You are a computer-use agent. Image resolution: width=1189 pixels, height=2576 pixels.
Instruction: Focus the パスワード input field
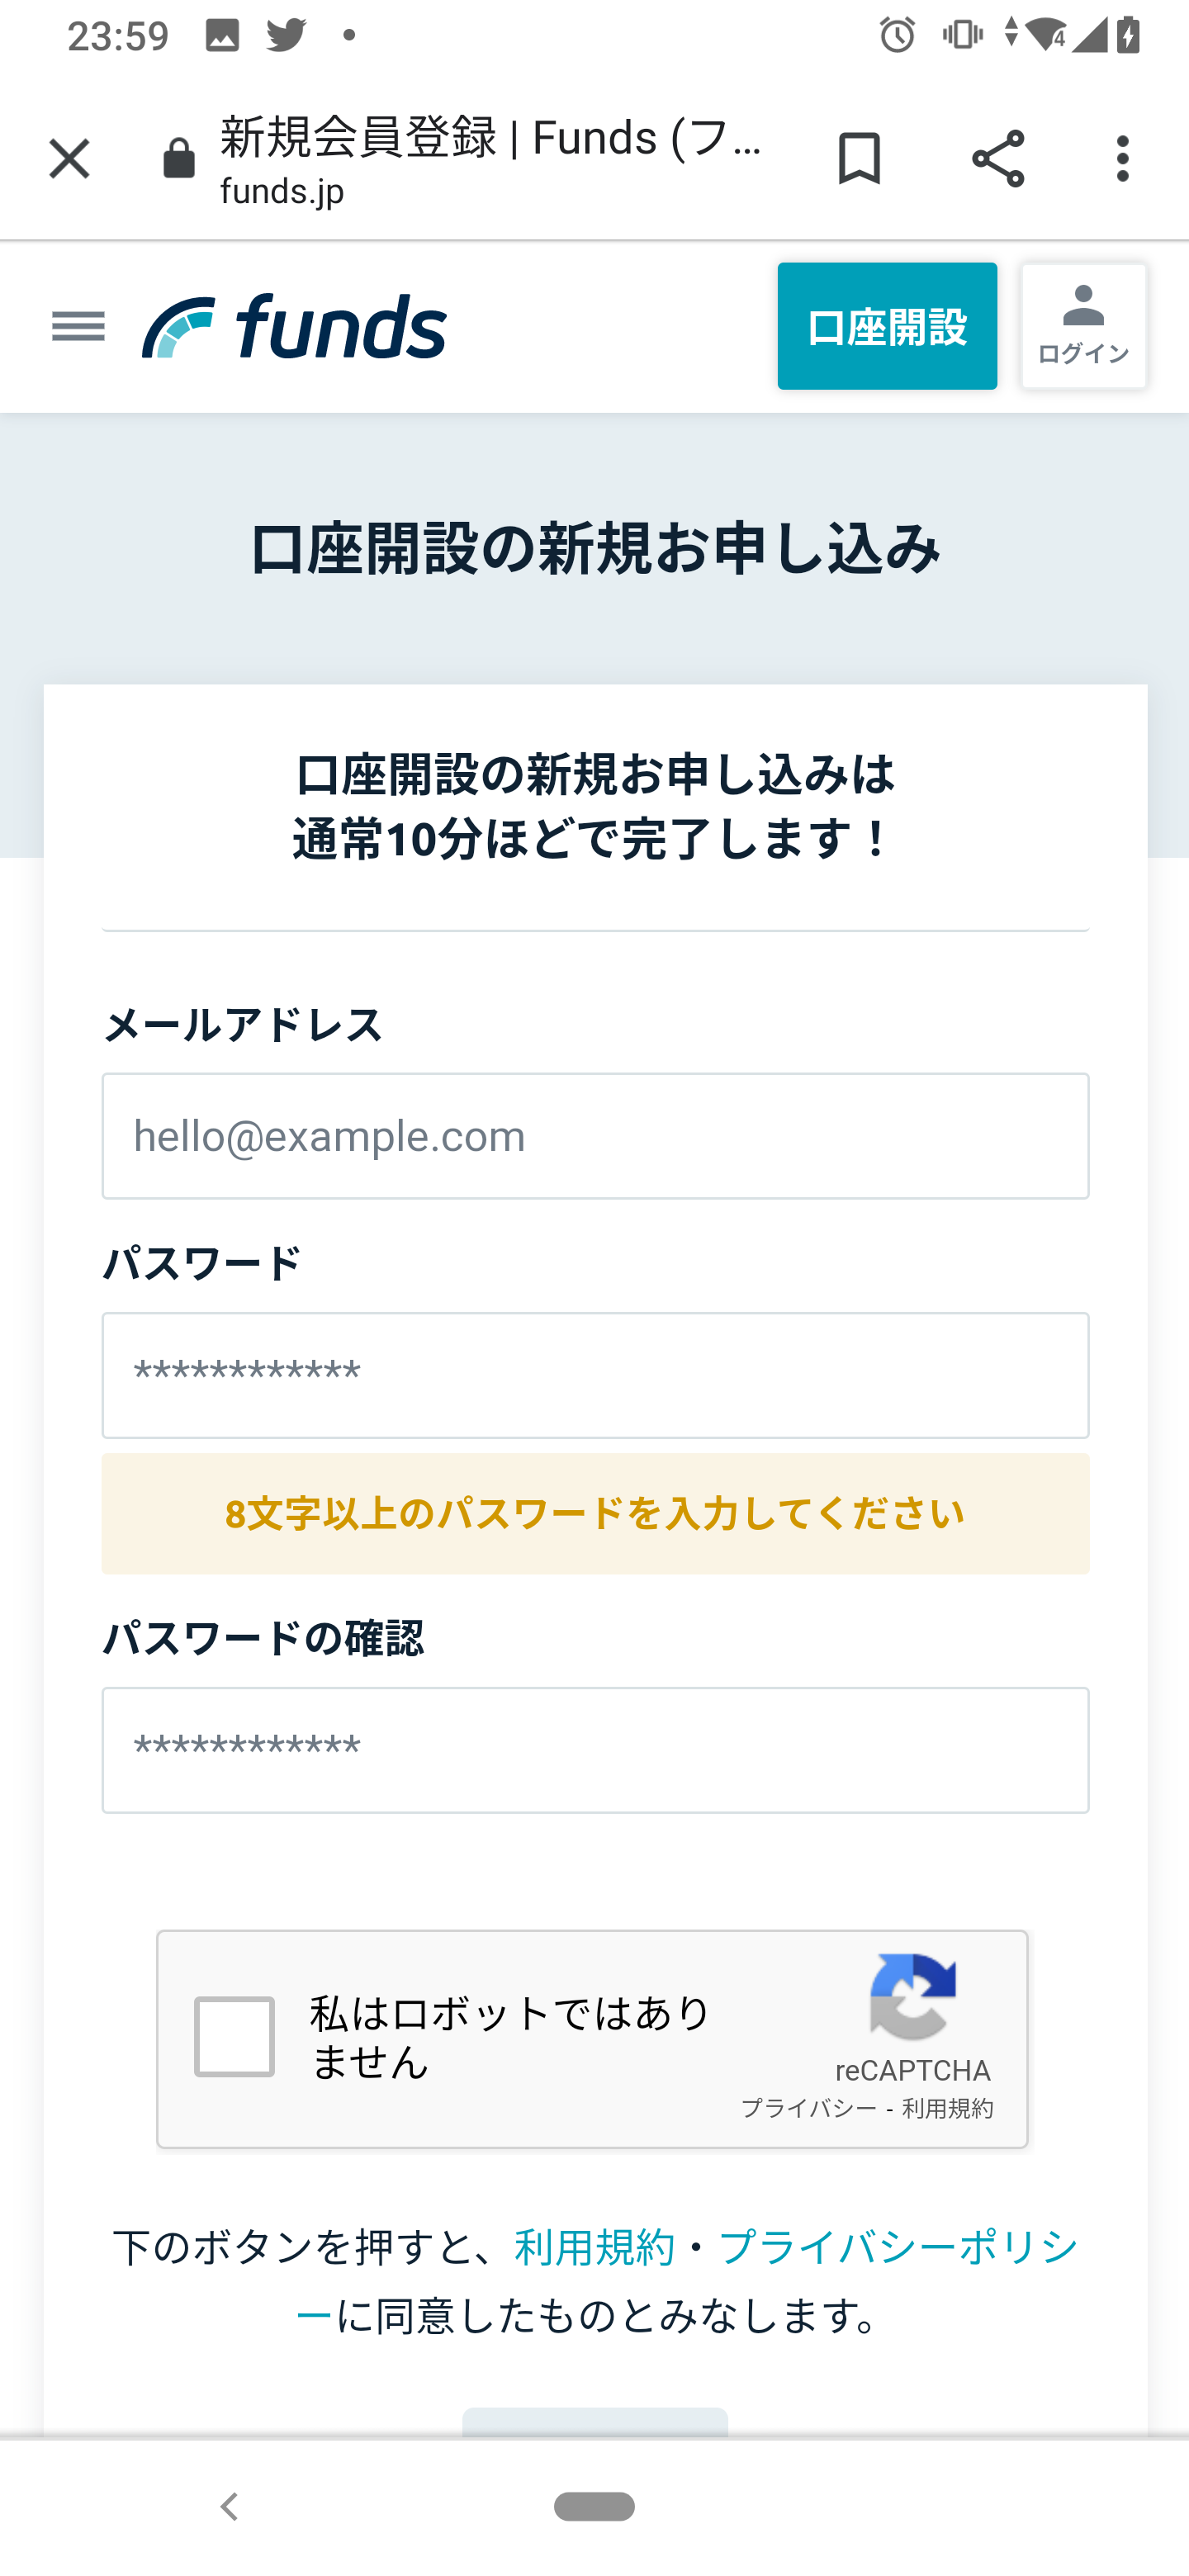[x=595, y=1375]
